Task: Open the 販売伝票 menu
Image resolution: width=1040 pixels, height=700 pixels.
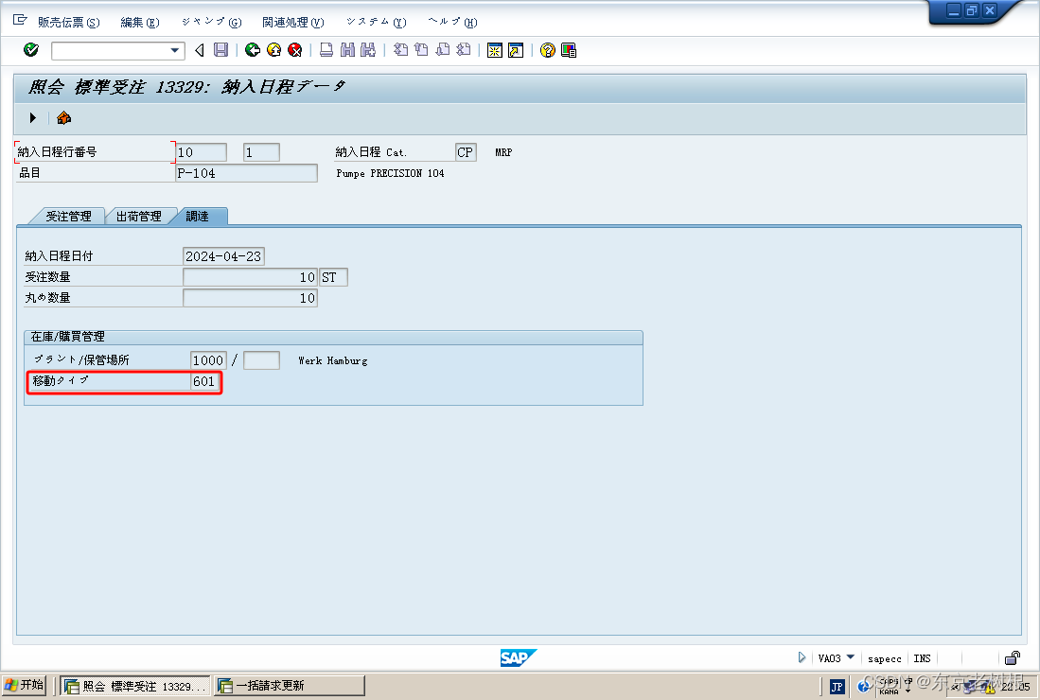Action: click(68, 23)
